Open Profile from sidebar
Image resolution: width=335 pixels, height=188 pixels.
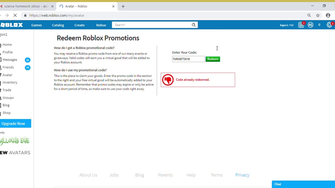tap(8, 52)
